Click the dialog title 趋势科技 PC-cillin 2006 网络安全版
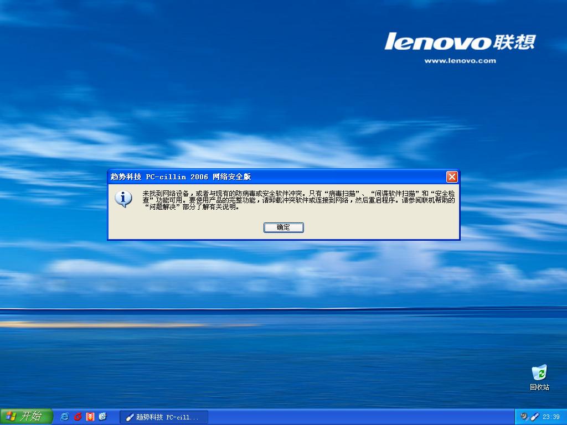Image resolution: width=567 pixels, height=425 pixels. (x=181, y=177)
